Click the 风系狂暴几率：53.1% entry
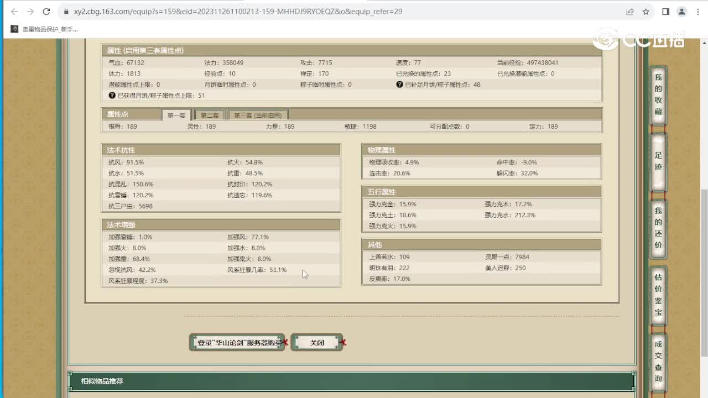 [x=257, y=270]
